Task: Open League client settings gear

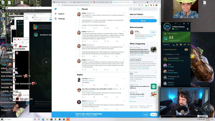Action: (x=184, y=24)
